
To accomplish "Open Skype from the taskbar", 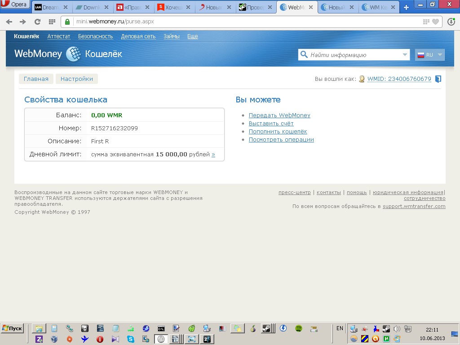I will point(131,339).
